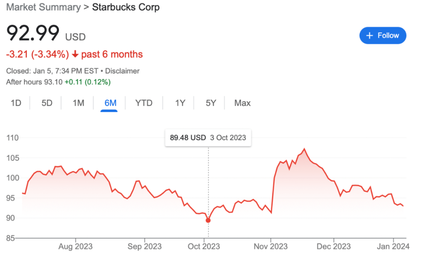This screenshot has width=431, height=258.
Task: Click the plus icon on Follow button
Action: tap(370, 36)
